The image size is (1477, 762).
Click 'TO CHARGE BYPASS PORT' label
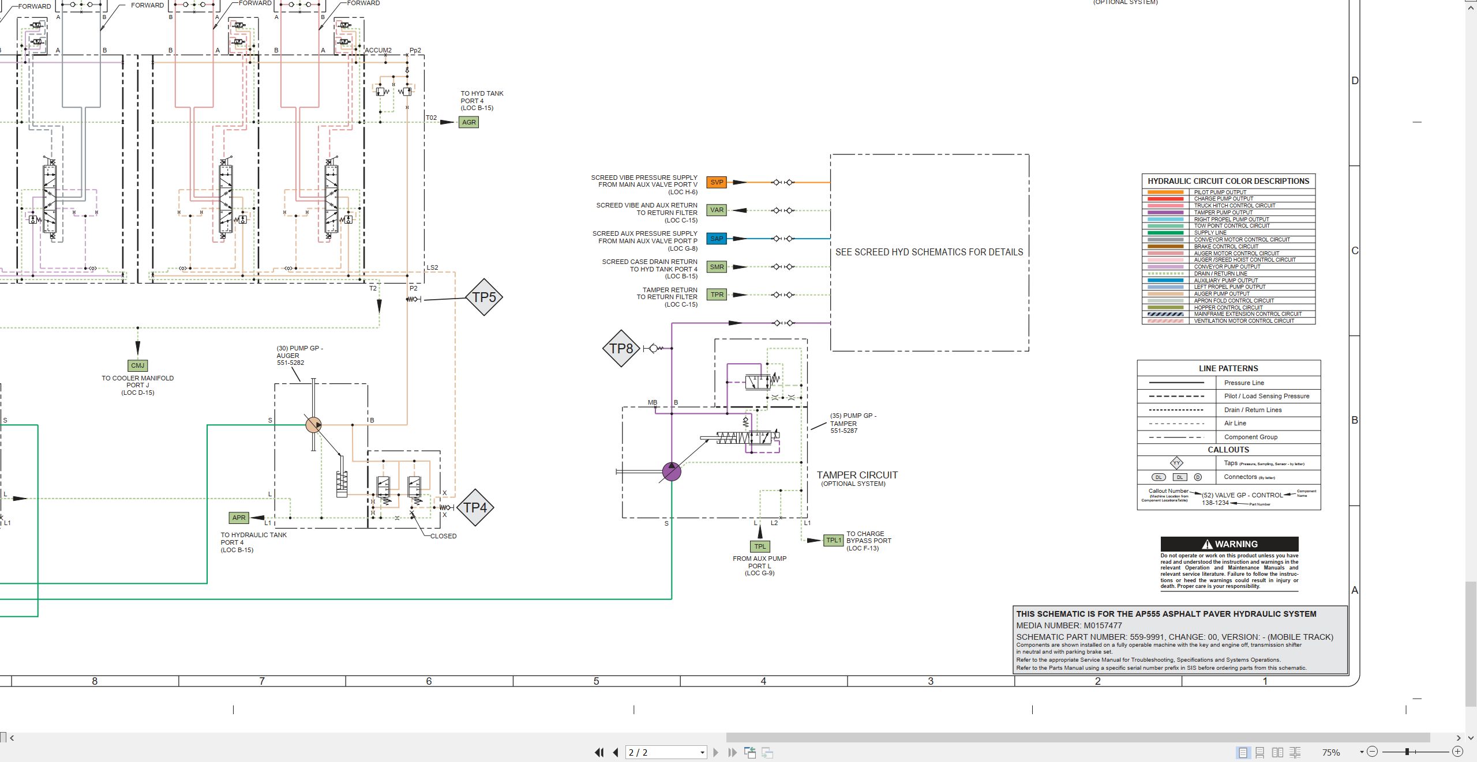tap(868, 537)
